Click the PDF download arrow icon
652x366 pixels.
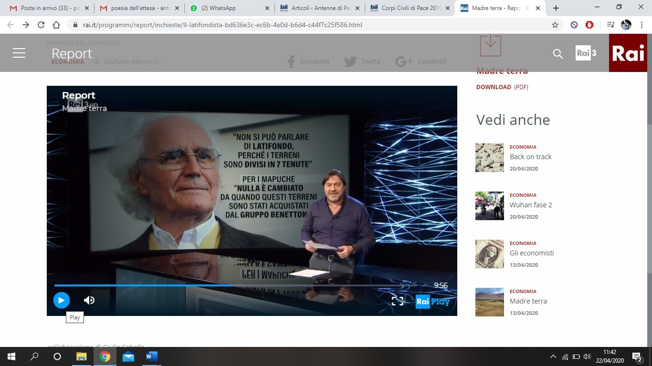click(490, 45)
